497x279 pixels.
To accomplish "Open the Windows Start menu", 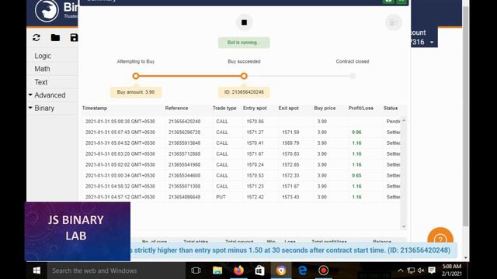I will point(36,270).
